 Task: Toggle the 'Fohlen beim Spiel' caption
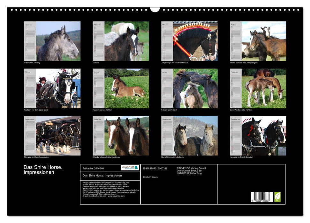point(170,110)
